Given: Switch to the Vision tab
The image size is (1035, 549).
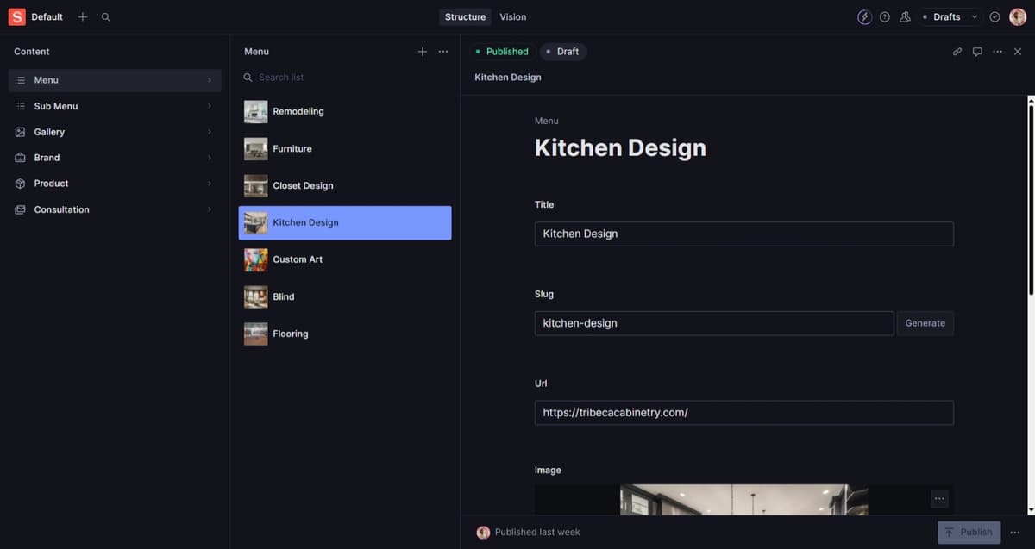Looking at the screenshot, I should click(512, 16).
